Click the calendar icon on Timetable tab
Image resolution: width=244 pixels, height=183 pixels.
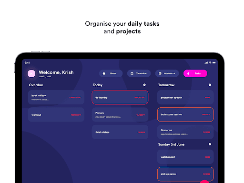132,73
